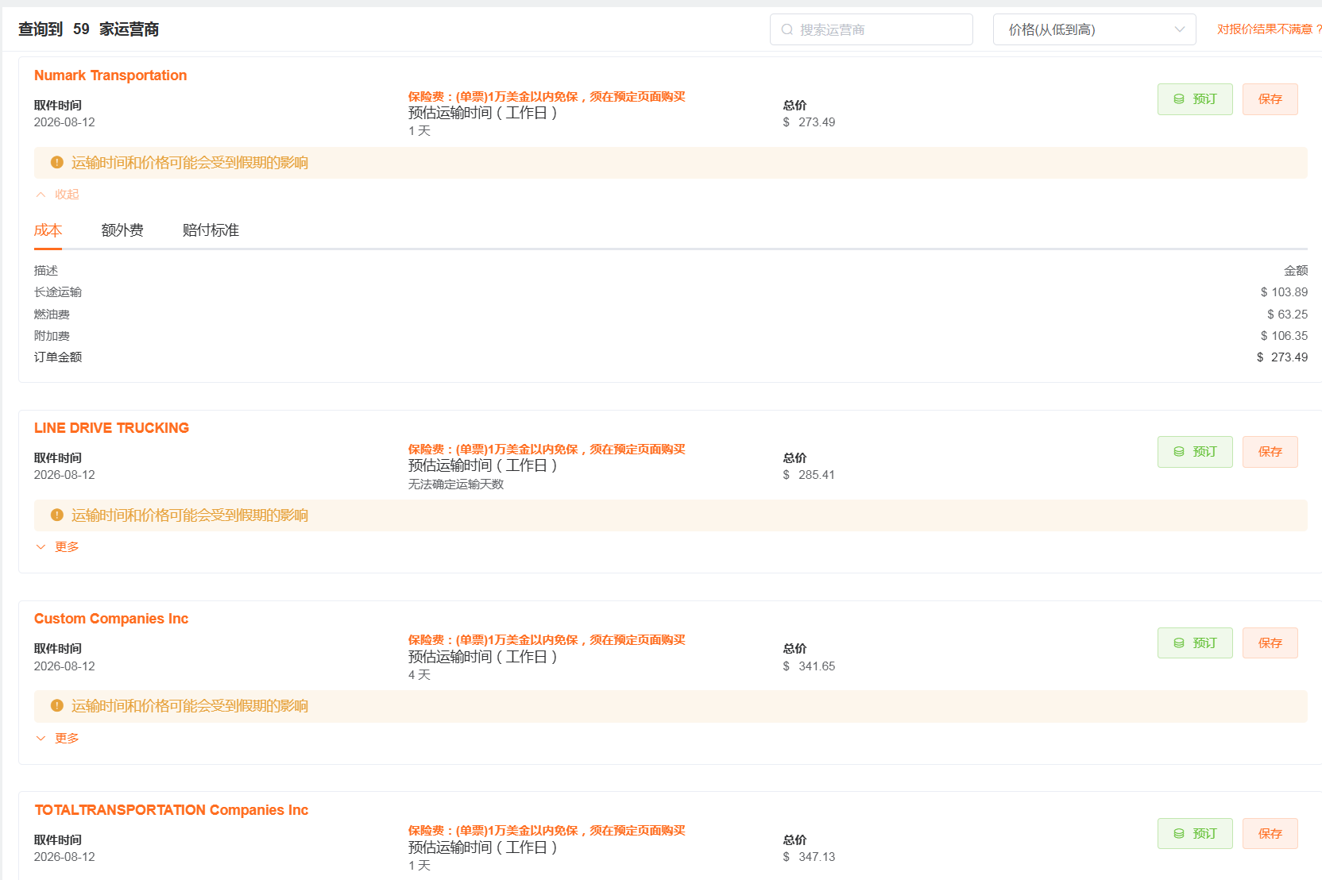Collapse Numark Transportation details with 收起
The width and height of the screenshot is (1322, 880).
(57, 195)
